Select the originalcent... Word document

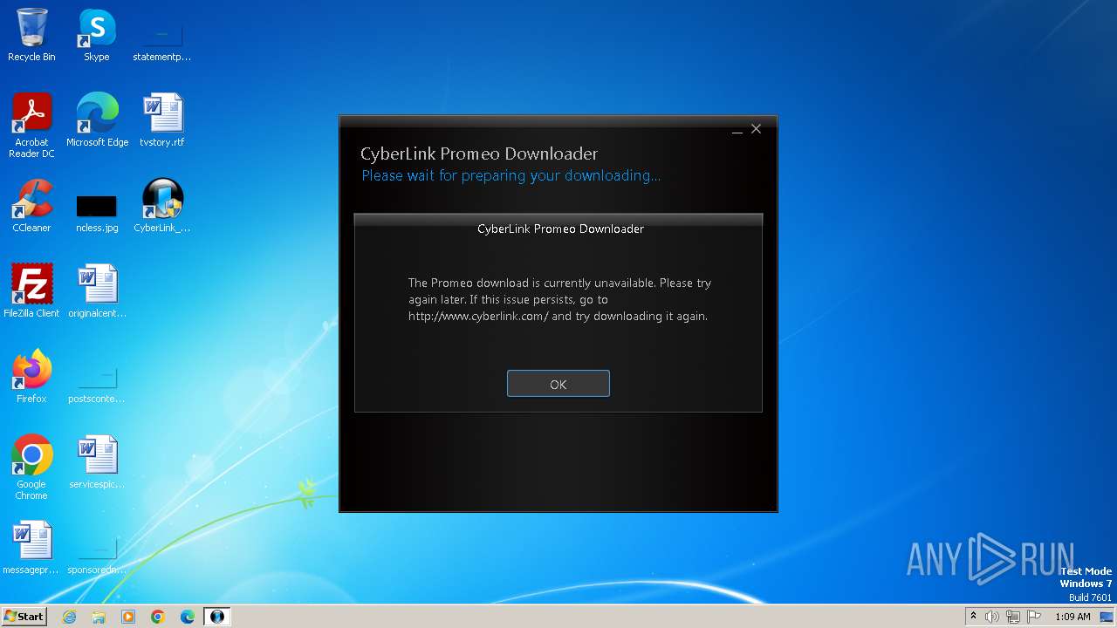point(97,291)
